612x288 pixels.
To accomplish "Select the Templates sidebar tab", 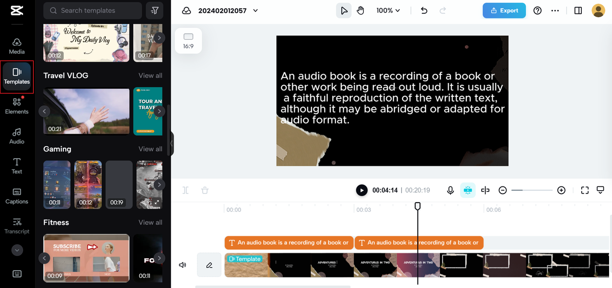I will click(x=17, y=77).
